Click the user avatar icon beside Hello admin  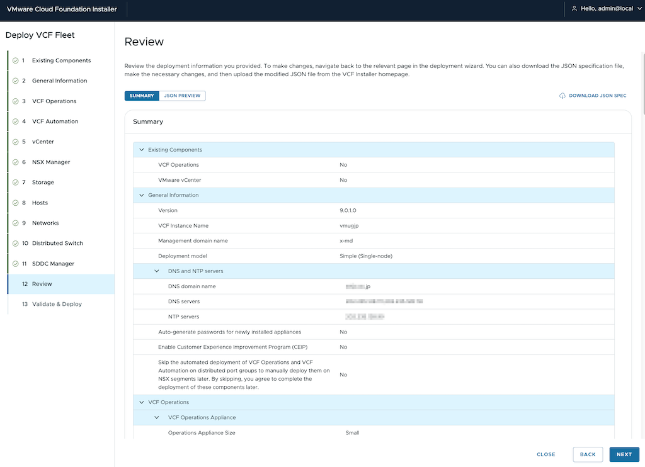(574, 9)
